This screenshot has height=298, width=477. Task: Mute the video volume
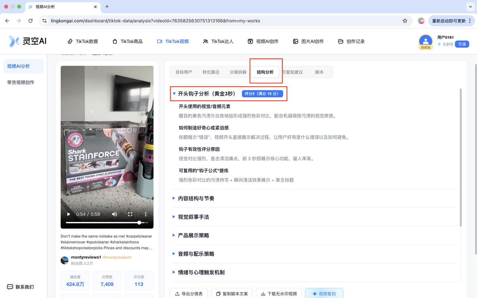(114, 214)
